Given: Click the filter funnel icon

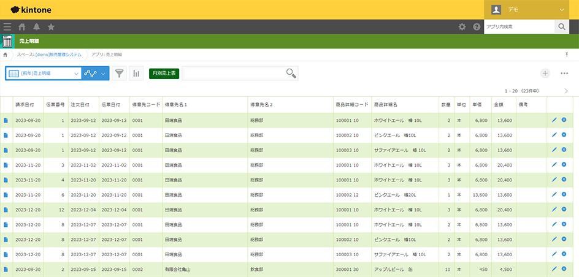Looking at the screenshot, I should (x=120, y=73).
